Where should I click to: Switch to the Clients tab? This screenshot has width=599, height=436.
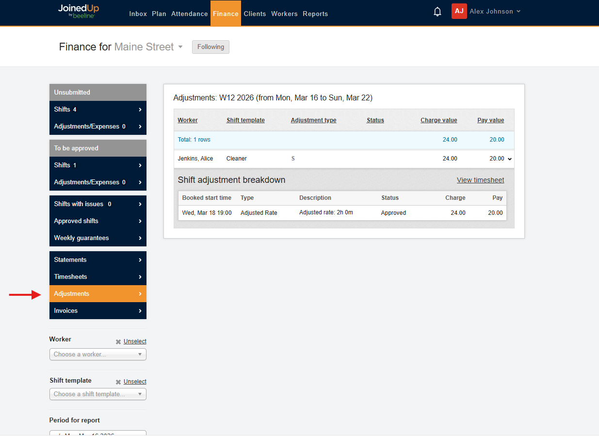click(x=255, y=14)
